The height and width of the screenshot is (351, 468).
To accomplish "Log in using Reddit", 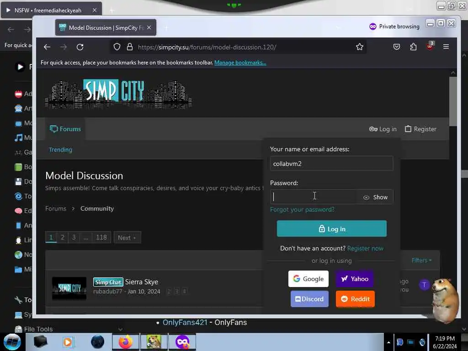I will click(x=355, y=299).
